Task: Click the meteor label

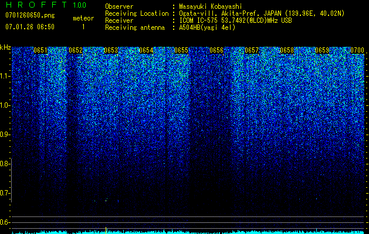Action: [x=83, y=18]
